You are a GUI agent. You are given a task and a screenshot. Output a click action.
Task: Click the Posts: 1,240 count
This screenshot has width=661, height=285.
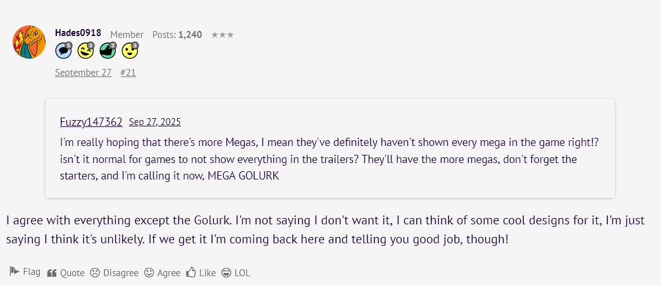177,35
